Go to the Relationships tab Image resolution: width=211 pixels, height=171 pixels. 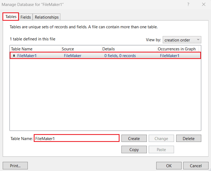[x=47, y=17]
